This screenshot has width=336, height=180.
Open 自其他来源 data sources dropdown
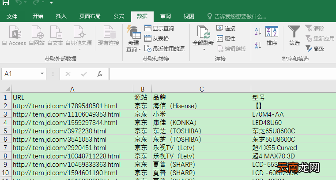[79, 38]
